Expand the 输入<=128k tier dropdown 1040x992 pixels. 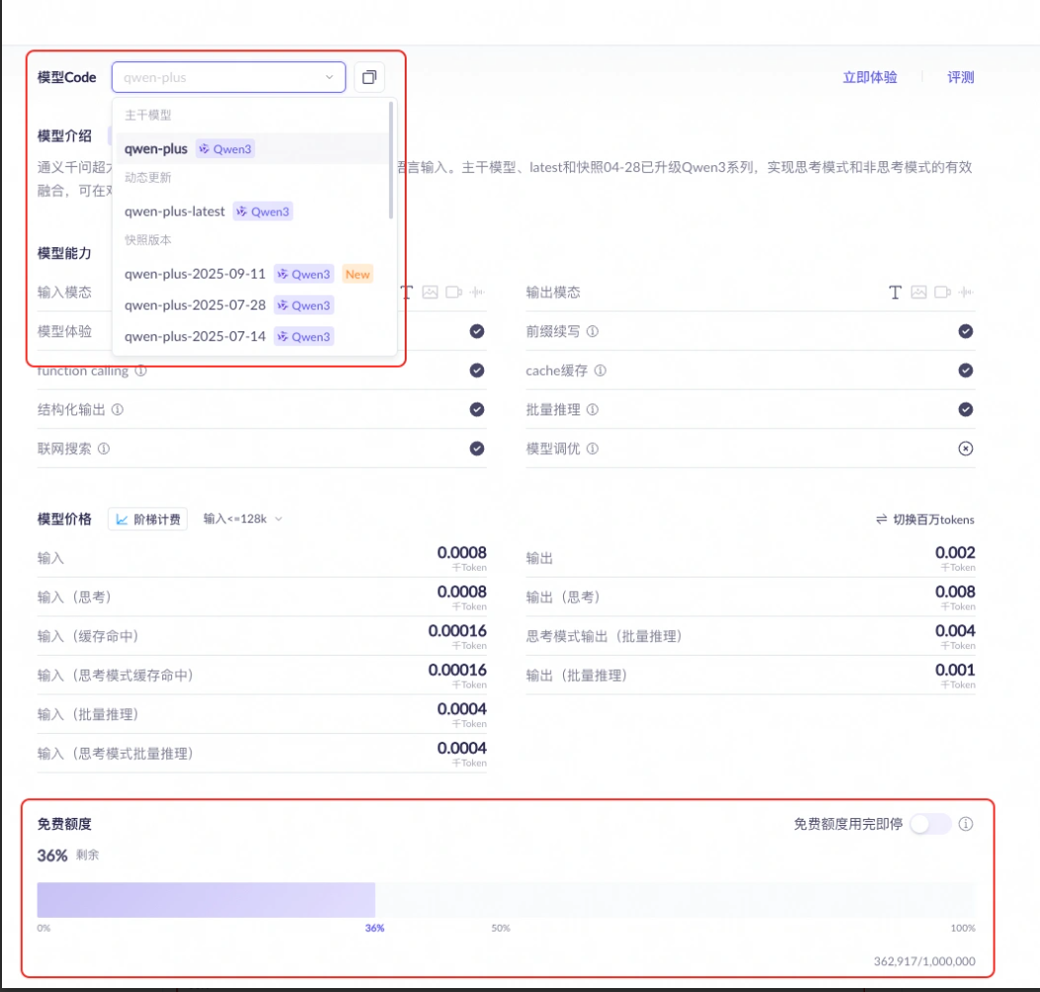click(242, 518)
